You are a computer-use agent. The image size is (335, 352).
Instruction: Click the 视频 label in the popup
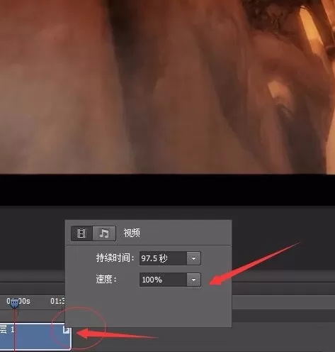132,233
